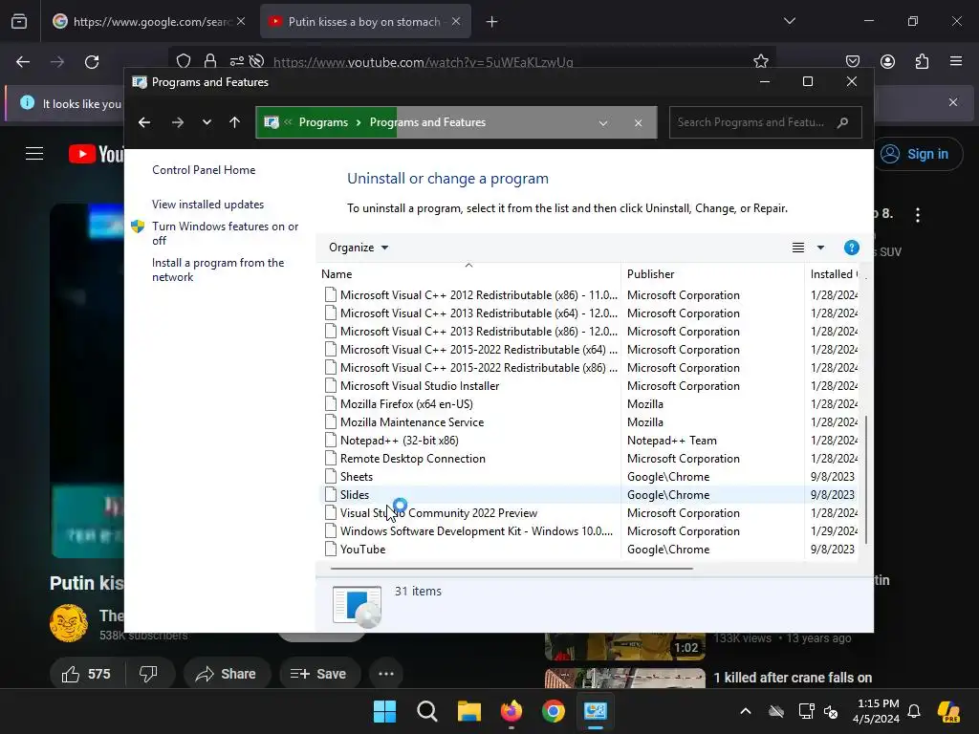This screenshot has width=979, height=734.
Task: Open Control Panel Home link
Action: [x=204, y=170]
